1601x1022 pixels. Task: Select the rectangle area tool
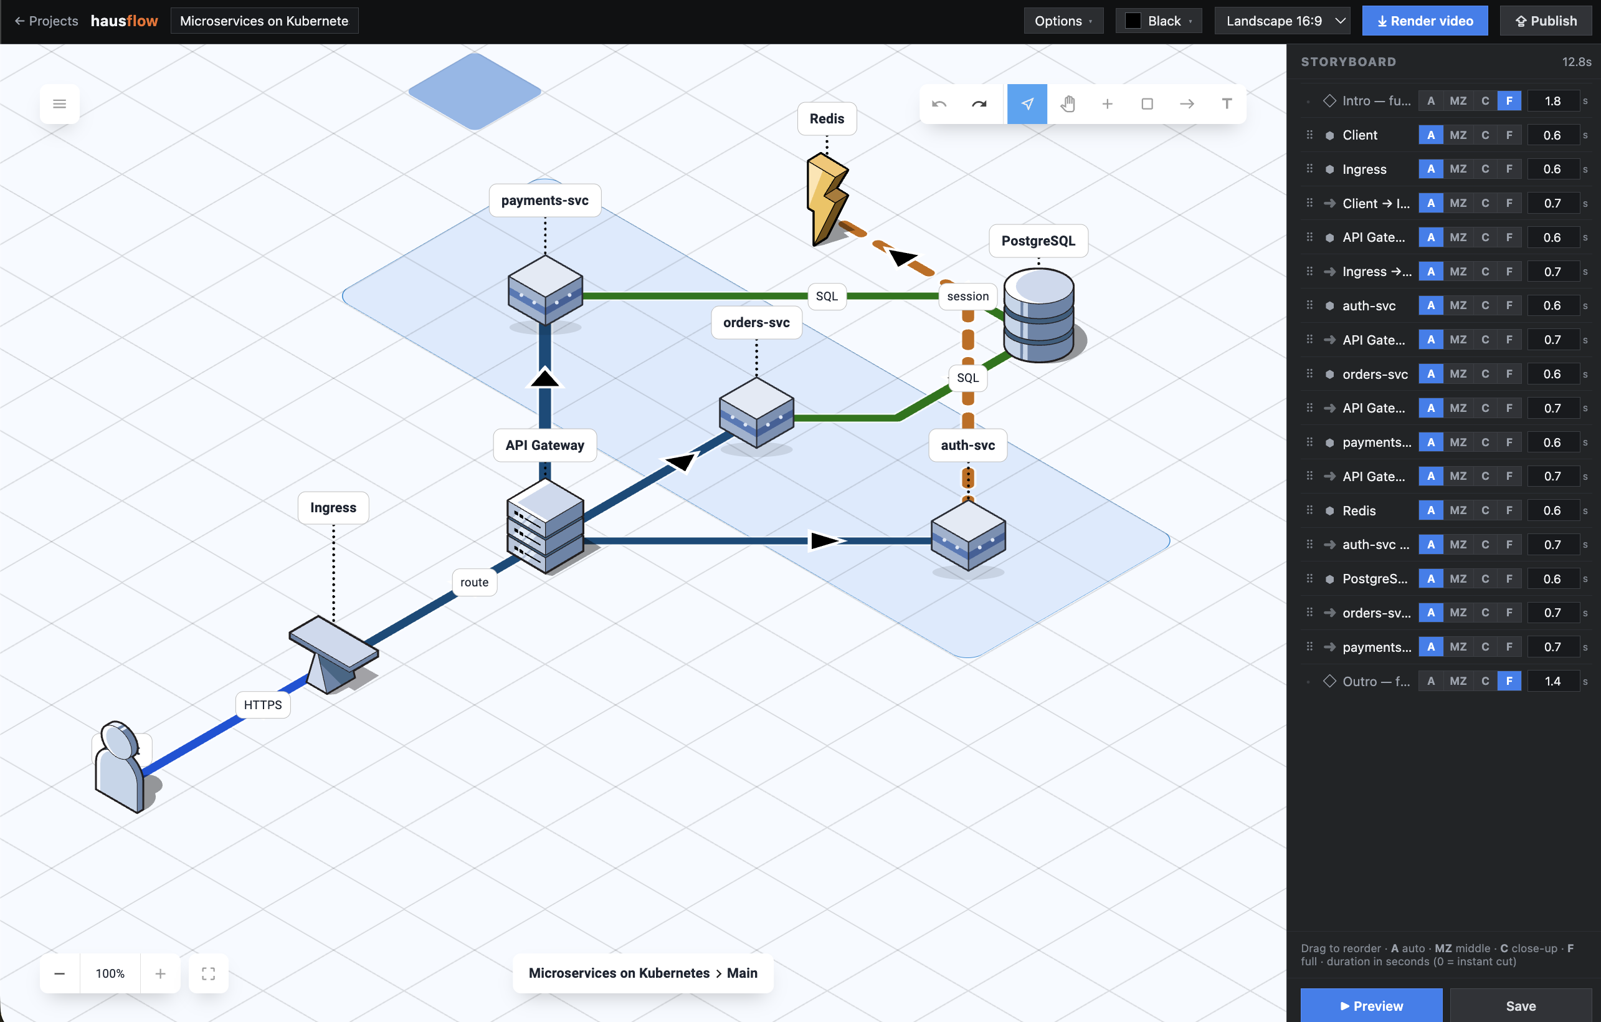click(1147, 103)
